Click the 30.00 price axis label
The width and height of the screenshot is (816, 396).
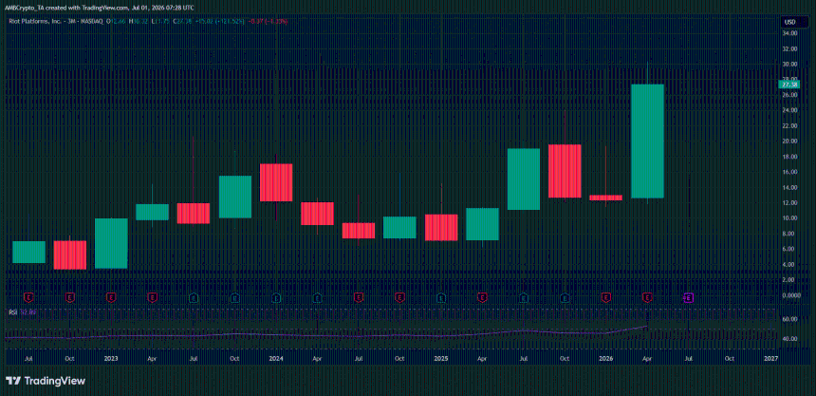pyautogui.click(x=790, y=64)
